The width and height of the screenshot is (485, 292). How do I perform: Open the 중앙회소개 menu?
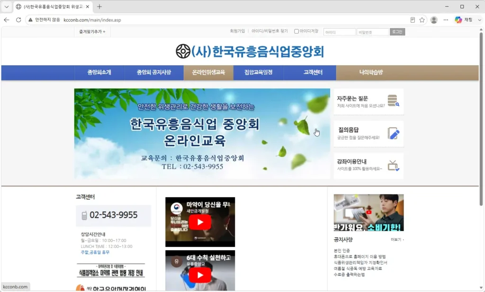[x=99, y=72]
